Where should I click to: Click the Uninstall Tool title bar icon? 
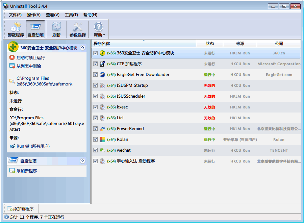click(6, 6)
